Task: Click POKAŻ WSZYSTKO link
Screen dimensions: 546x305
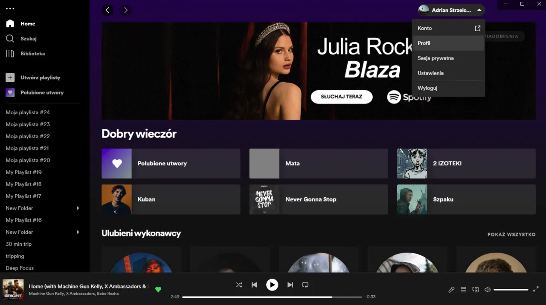Action: point(511,234)
